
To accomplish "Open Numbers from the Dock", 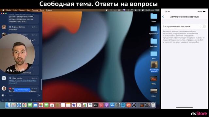I will 85,105.
